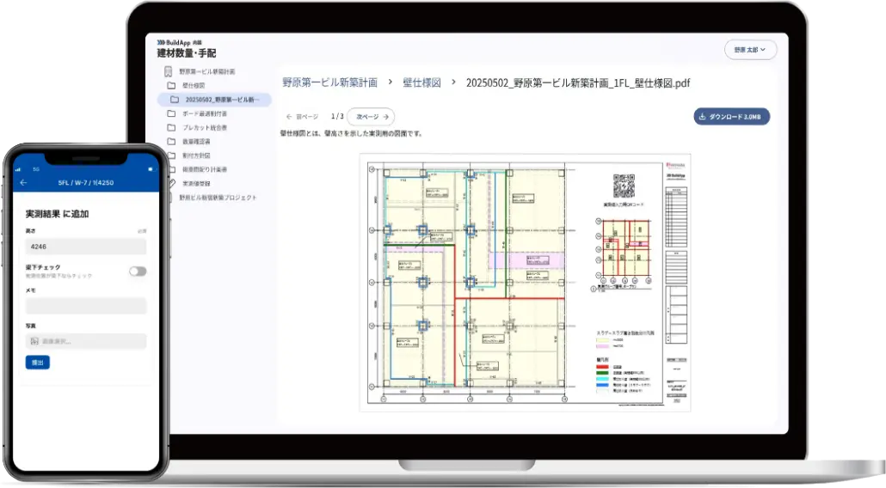Image resolution: width=886 pixels, height=488 pixels.
Task: Click the QR code on the drawing
Action: [623, 186]
